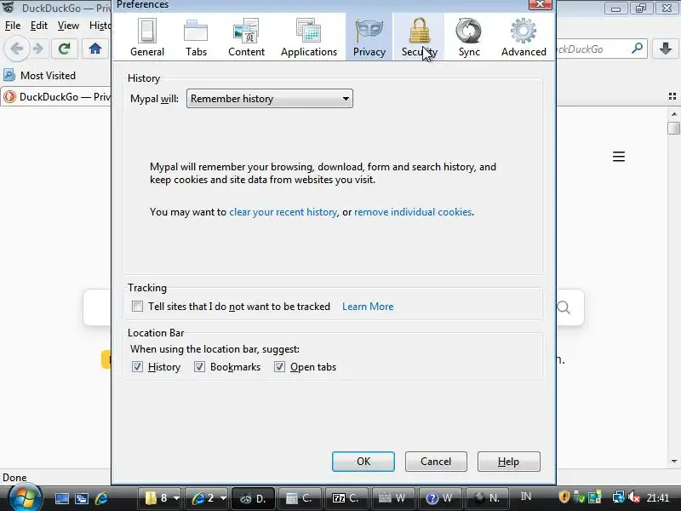This screenshot has height=511, width=681.
Task: Click the browser Forward arrow button
Action: coord(38,49)
